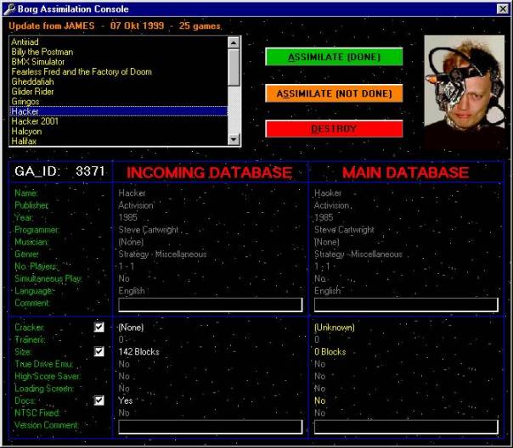The height and width of the screenshot is (448, 513).
Task: Click the Incoming Database Comment field
Action: point(211,305)
